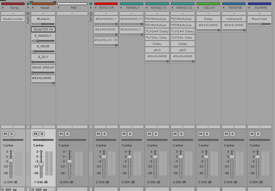
Task: Click the Center pan label on Vocal
Action: [x=38, y=145]
